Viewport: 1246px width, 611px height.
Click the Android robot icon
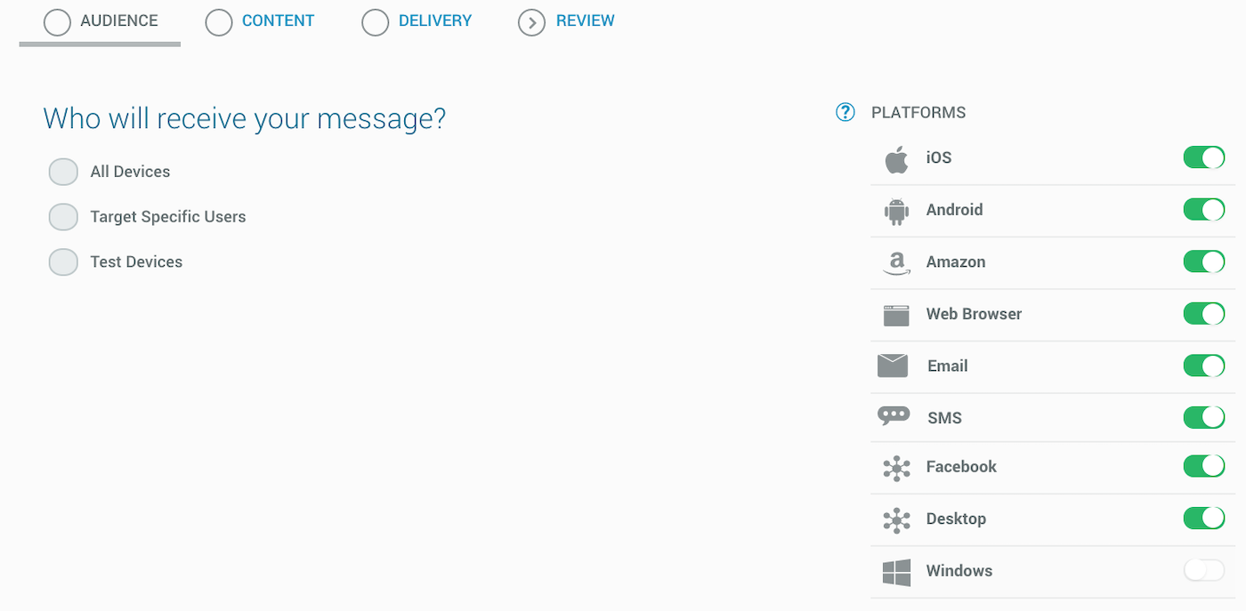(x=896, y=210)
